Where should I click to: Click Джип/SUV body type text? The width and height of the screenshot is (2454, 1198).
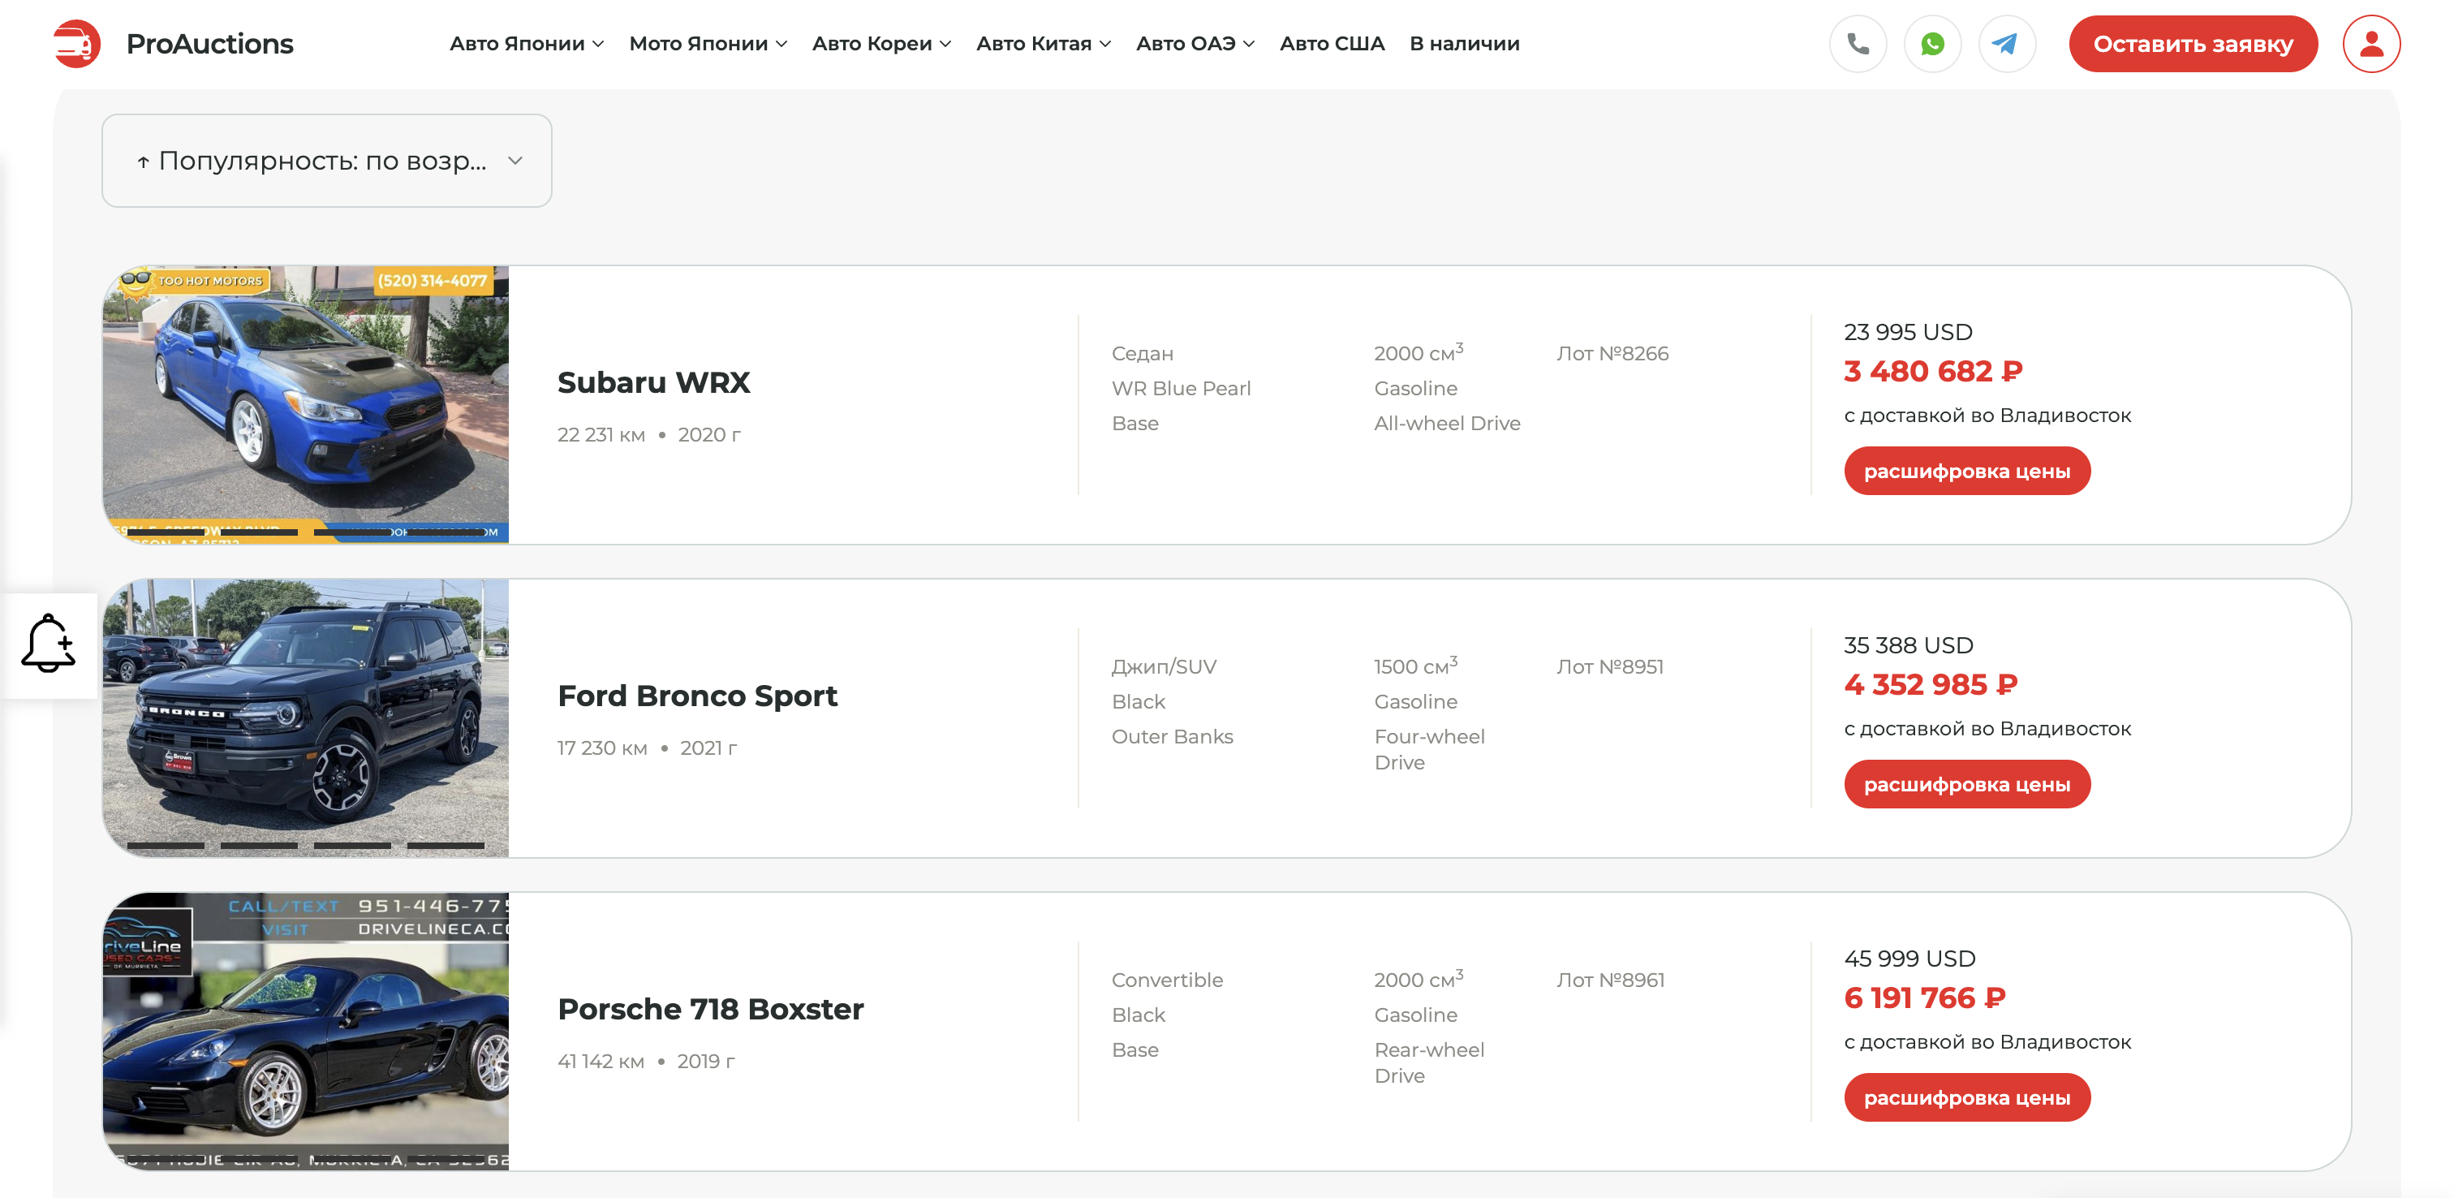click(1163, 667)
